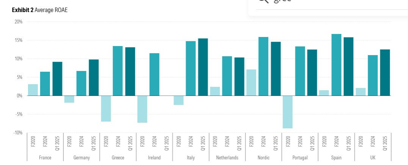Click the Portugal country axis label
408x165 pixels.
pyautogui.click(x=300, y=157)
